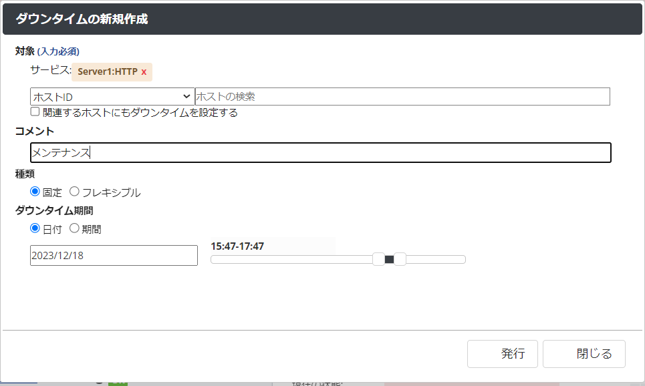Open the ホストID dropdown
This screenshot has width=645, height=386.
tap(112, 97)
